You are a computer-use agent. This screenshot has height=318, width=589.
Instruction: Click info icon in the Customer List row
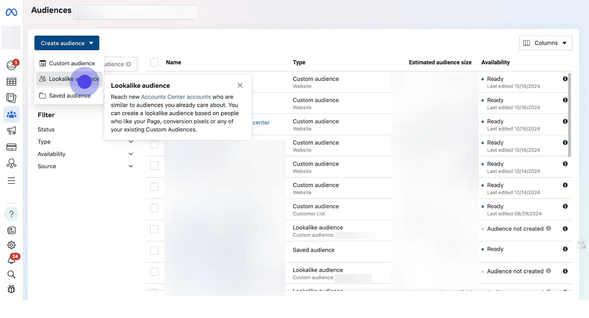click(x=565, y=206)
